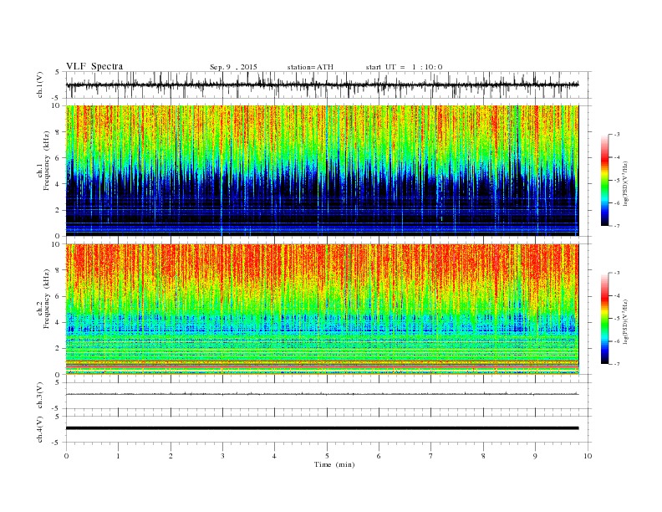This screenshot has height=512, width=662.
Task: Click the log(PSD) label beside ch.1 color bar
Action: pos(625,183)
